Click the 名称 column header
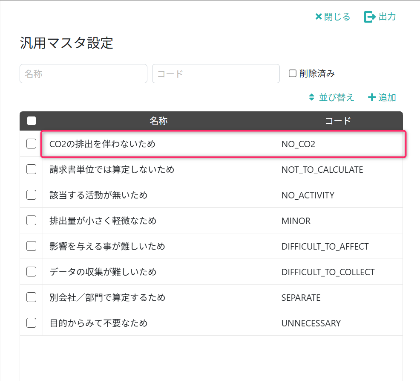The height and width of the screenshot is (381, 420). coord(158,121)
